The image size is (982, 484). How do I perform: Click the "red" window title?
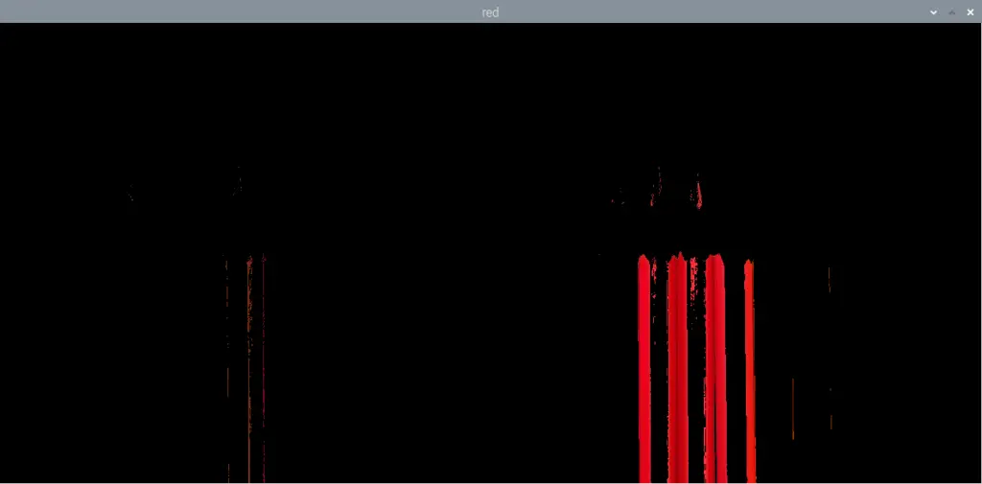tap(490, 12)
